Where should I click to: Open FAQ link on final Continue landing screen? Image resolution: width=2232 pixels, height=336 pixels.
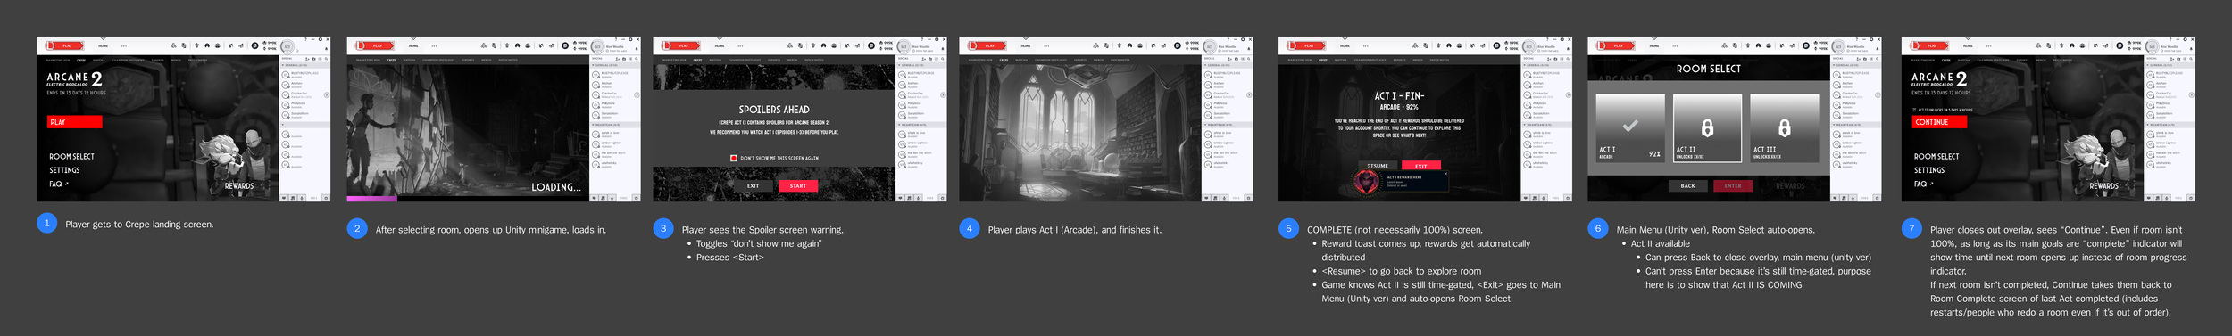[1923, 184]
